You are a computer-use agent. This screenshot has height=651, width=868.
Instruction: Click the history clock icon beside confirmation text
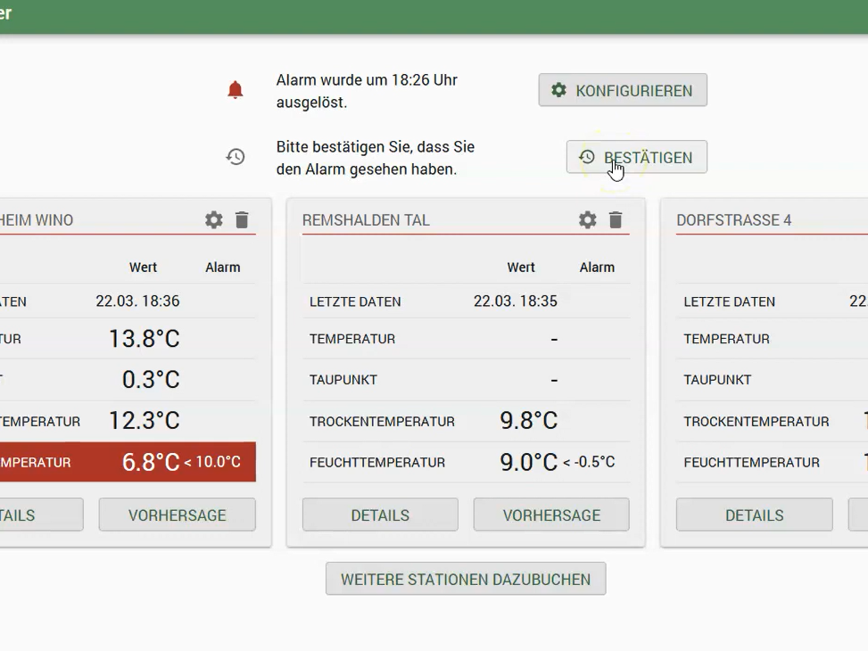point(236,157)
